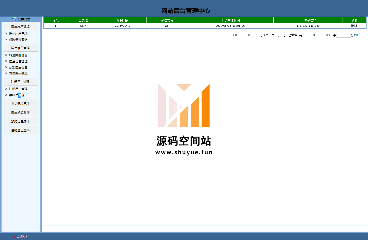Collapse the 医生信息管理 section header
This screenshot has width=368, height=240.
[20, 48]
